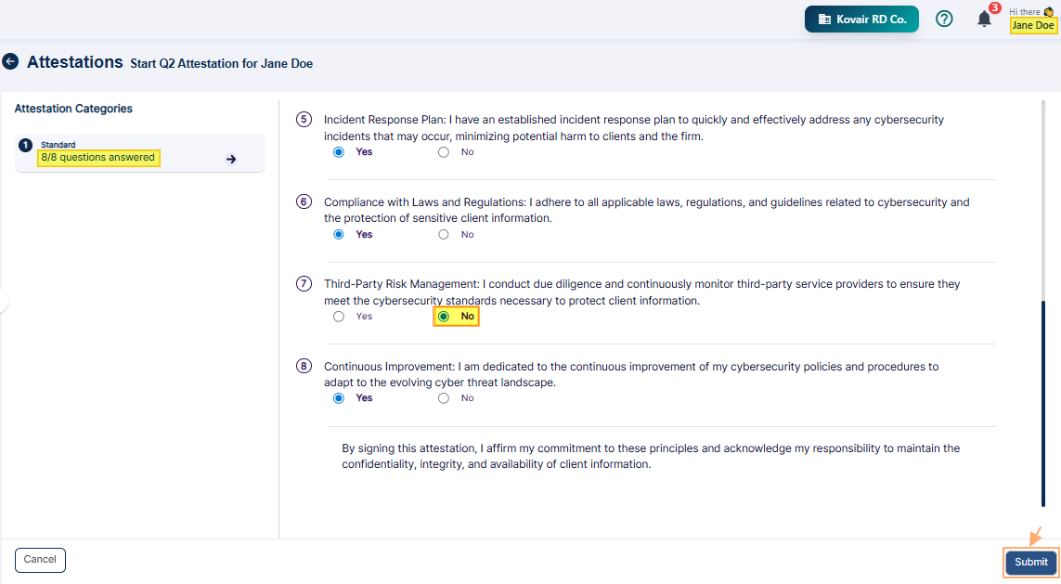Open the help question mark icon
1061x584 pixels.
944,19
